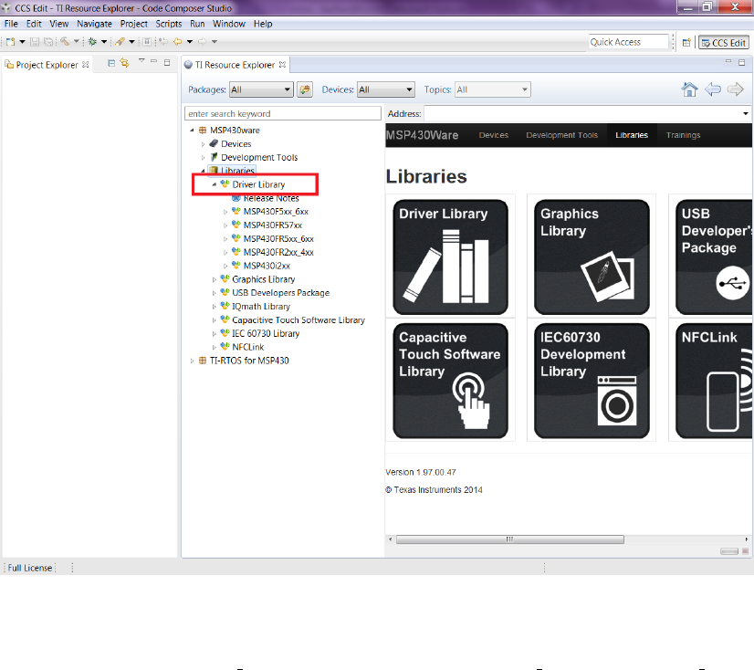
Task: Click the Debug bug icon
Action: 92,41
